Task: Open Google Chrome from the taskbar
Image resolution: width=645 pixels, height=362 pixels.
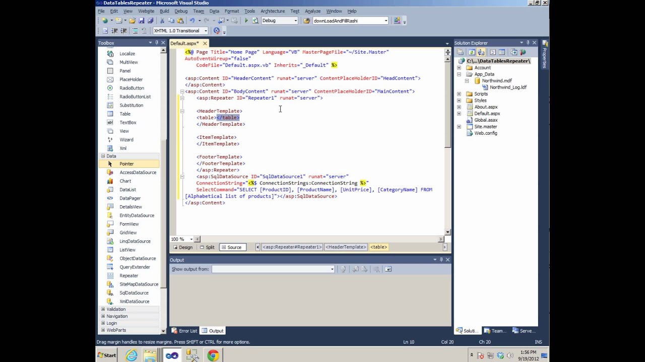Action: pyautogui.click(x=213, y=355)
